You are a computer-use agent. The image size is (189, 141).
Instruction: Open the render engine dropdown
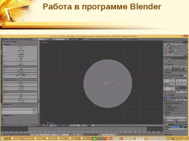click(x=76, y=39)
